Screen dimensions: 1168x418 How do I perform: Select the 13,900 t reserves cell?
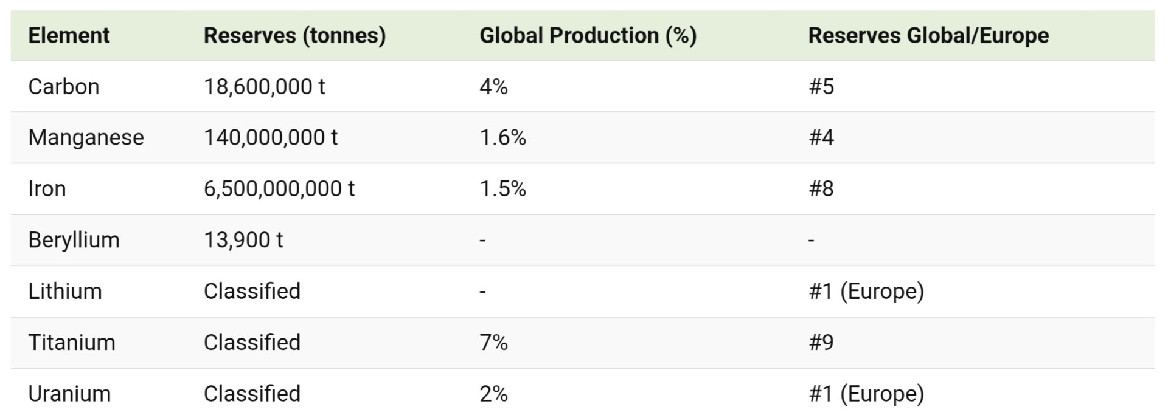(243, 240)
